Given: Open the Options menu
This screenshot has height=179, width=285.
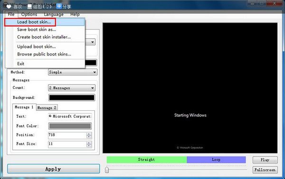Looking at the screenshot, I should click(29, 14).
